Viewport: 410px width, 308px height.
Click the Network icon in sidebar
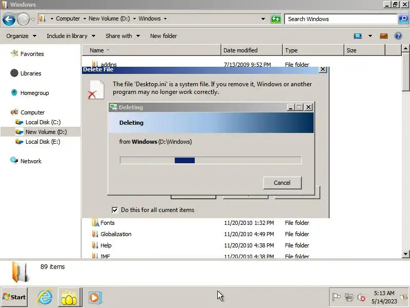click(x=14, y=160)
